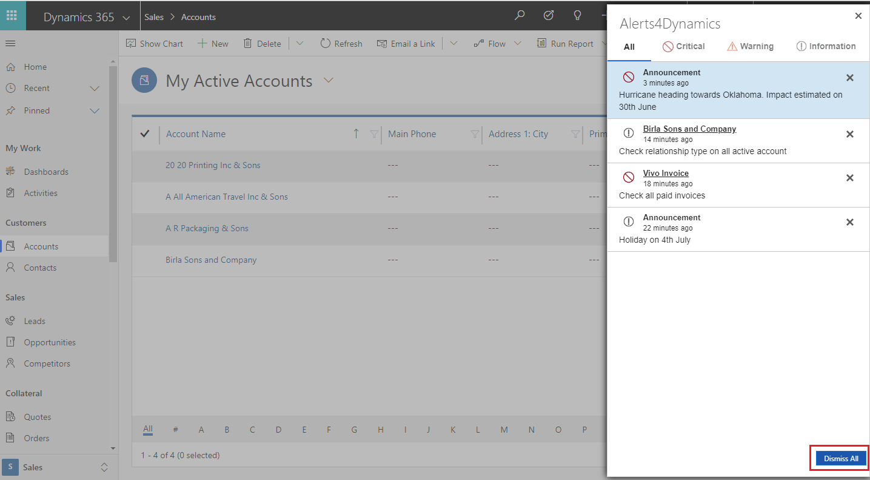Toggle sort arrow on Account Name column
The height and width of the screenshot is (480, 870).
[x=356, y=134]
